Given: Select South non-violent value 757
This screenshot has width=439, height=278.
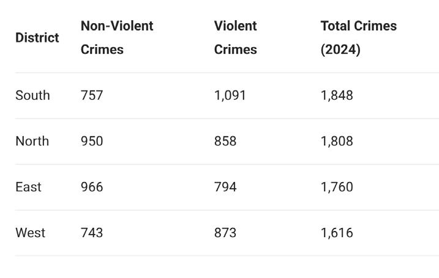Looking at the screenshot, I should [92, 95].
